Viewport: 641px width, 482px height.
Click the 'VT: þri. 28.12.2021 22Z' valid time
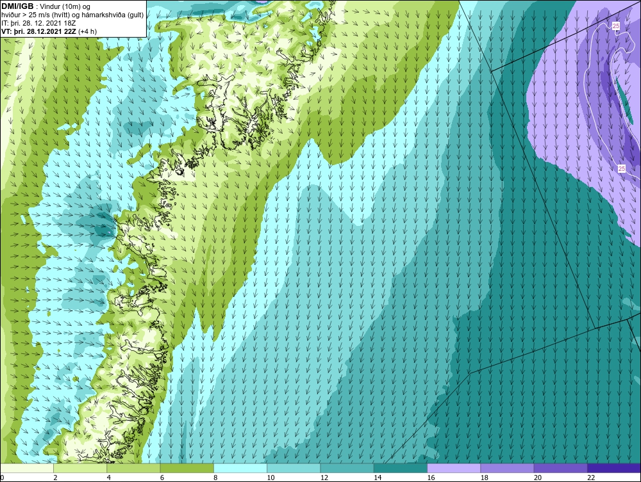[39, 31]
